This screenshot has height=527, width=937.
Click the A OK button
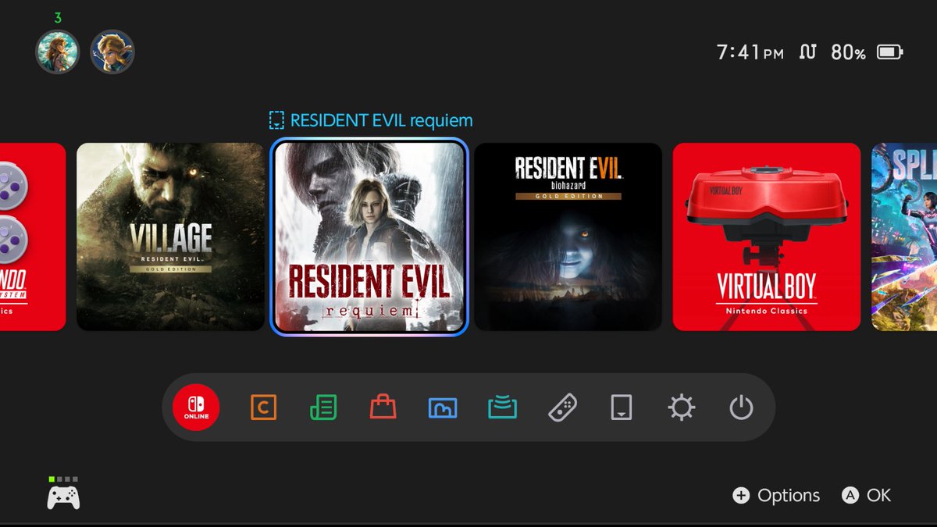coord(867,495)
